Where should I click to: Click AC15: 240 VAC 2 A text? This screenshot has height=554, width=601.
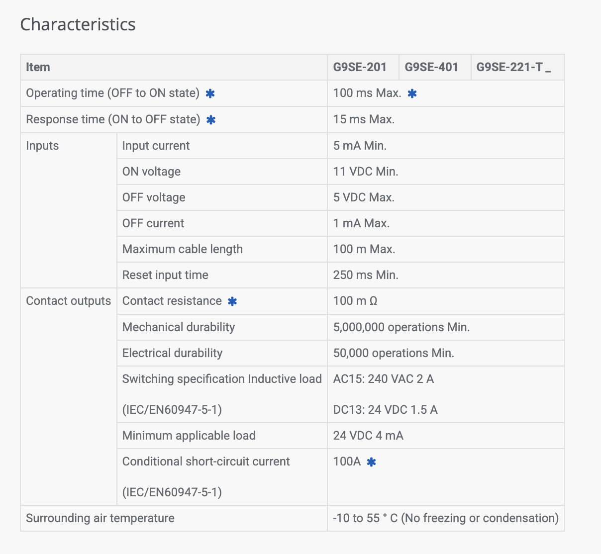384,379
